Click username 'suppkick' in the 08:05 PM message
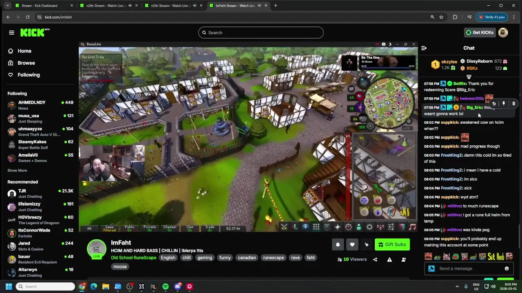The image size is (522, 293). pos(450,239)
